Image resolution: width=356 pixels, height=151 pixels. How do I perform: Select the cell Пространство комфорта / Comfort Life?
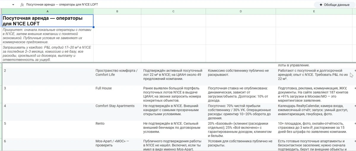click(117, 76)
